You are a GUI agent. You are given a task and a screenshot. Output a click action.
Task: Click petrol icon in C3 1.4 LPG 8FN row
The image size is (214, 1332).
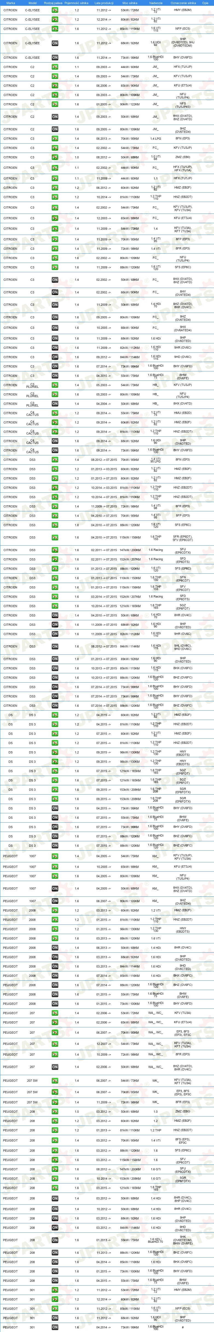coord(55,139)
